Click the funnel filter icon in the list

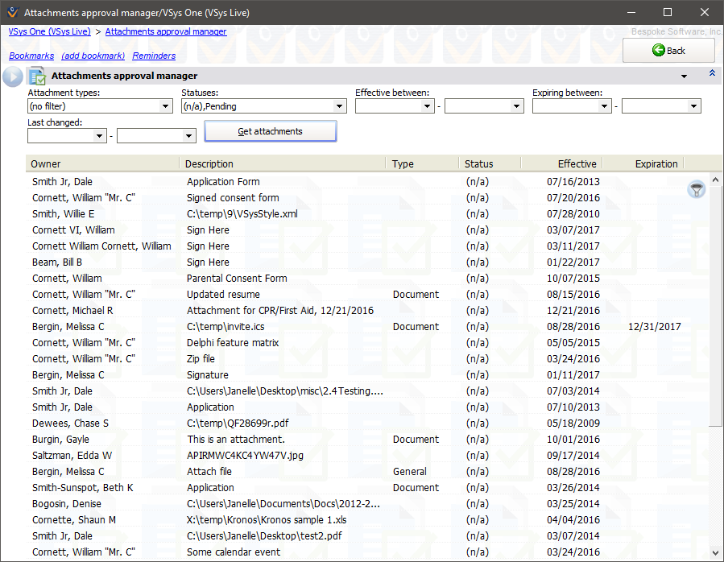(697, 189)
